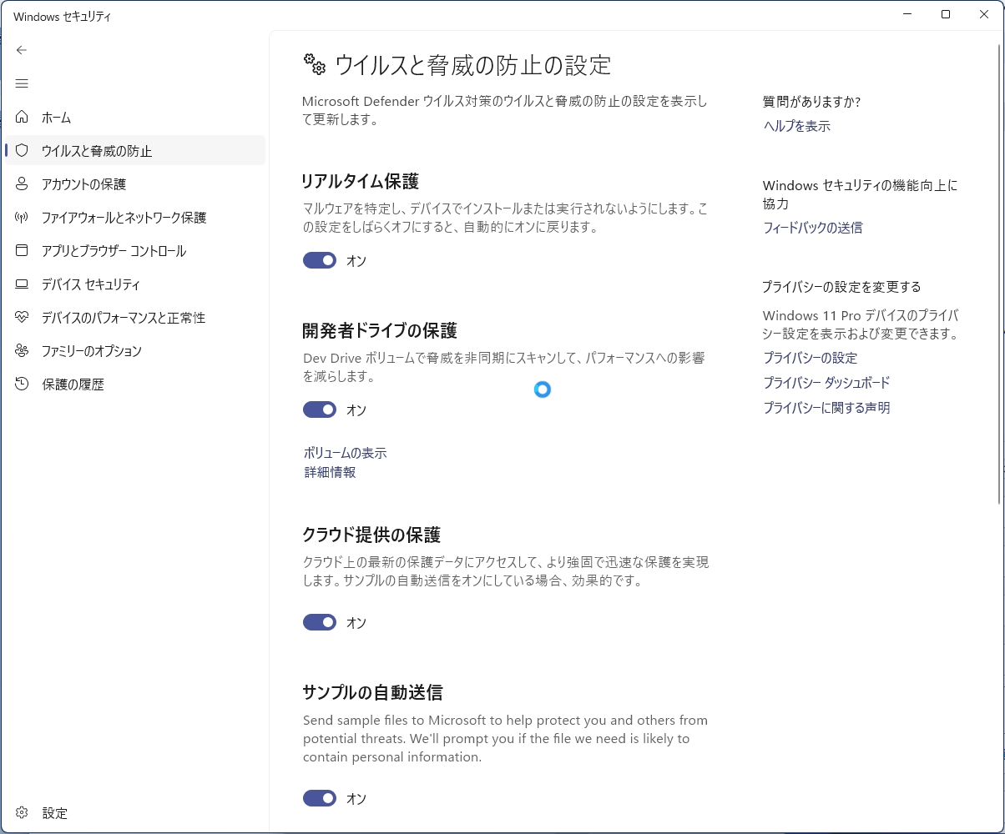The height and width of the screenshot is (834, 1005).
Task: Open the hamburger navigation menu
Action: (22, 83)
